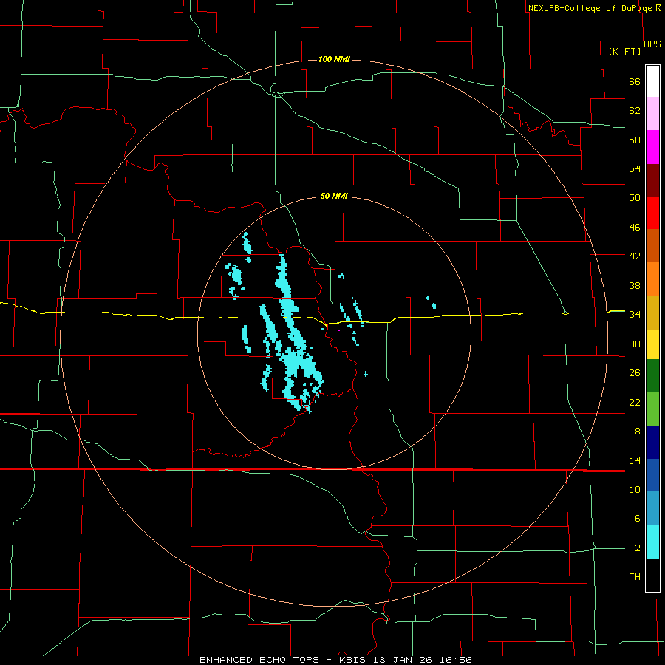Click the 46 legend value
The image size is (665, 665).
[x=635, y=227]
